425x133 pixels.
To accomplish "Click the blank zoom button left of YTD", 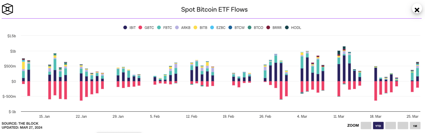I will click(x=366, y=126).
